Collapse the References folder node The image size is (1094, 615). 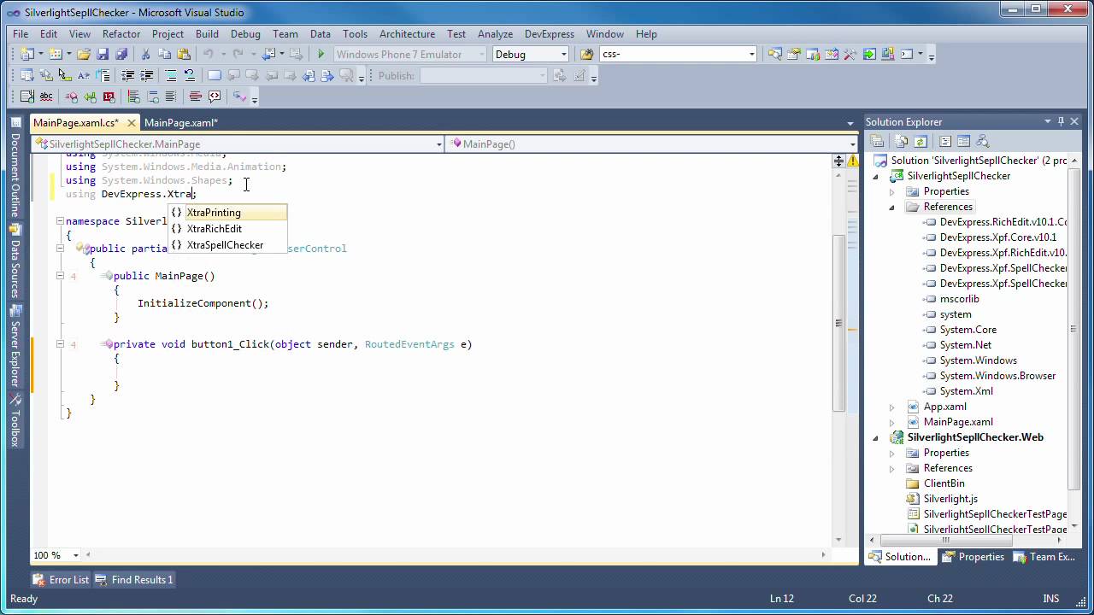(891, 207)
